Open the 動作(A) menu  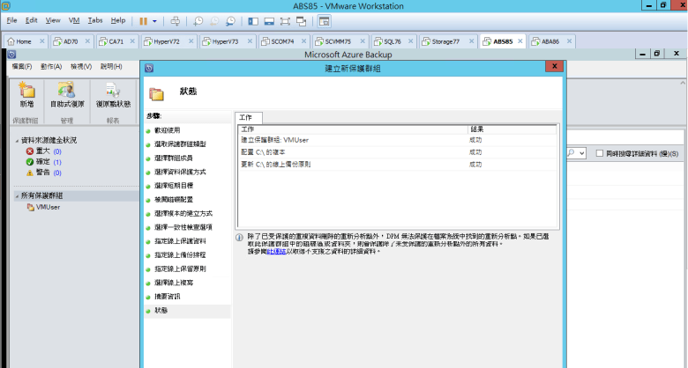(x=51, y=67)
